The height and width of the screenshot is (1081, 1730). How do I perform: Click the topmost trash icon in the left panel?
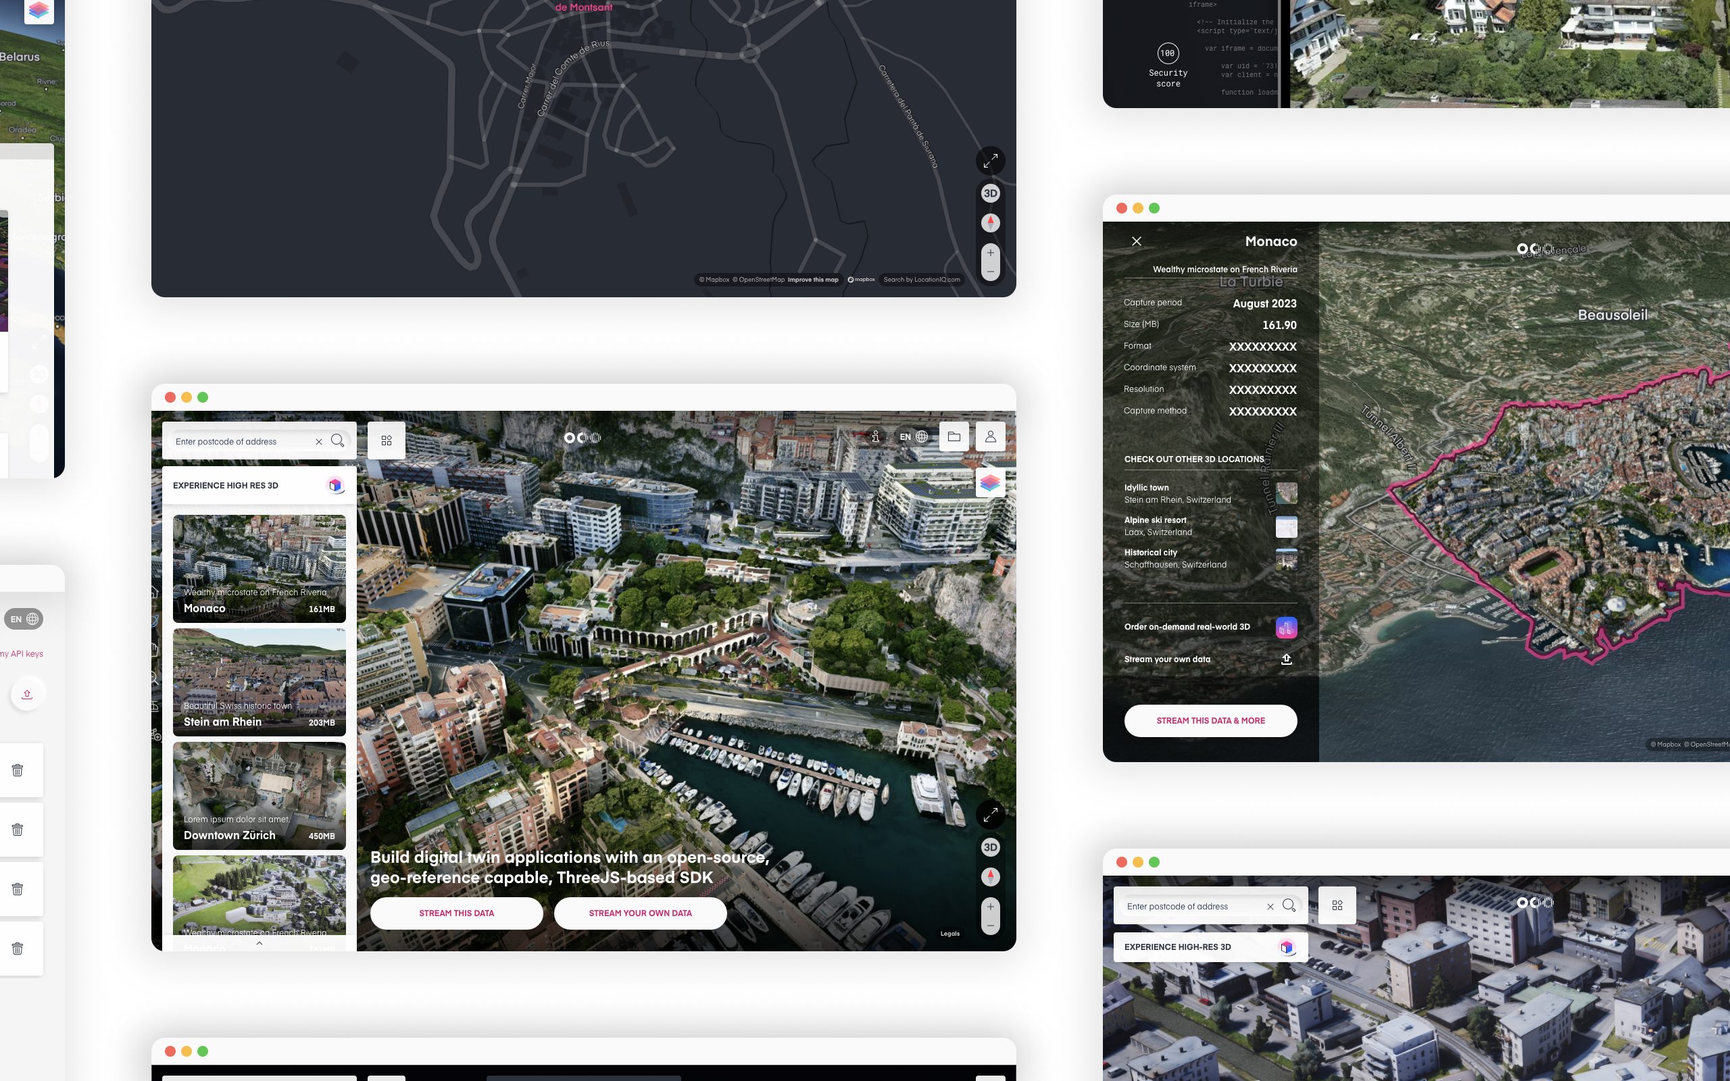pyautogui.click(x=18, y=770)
